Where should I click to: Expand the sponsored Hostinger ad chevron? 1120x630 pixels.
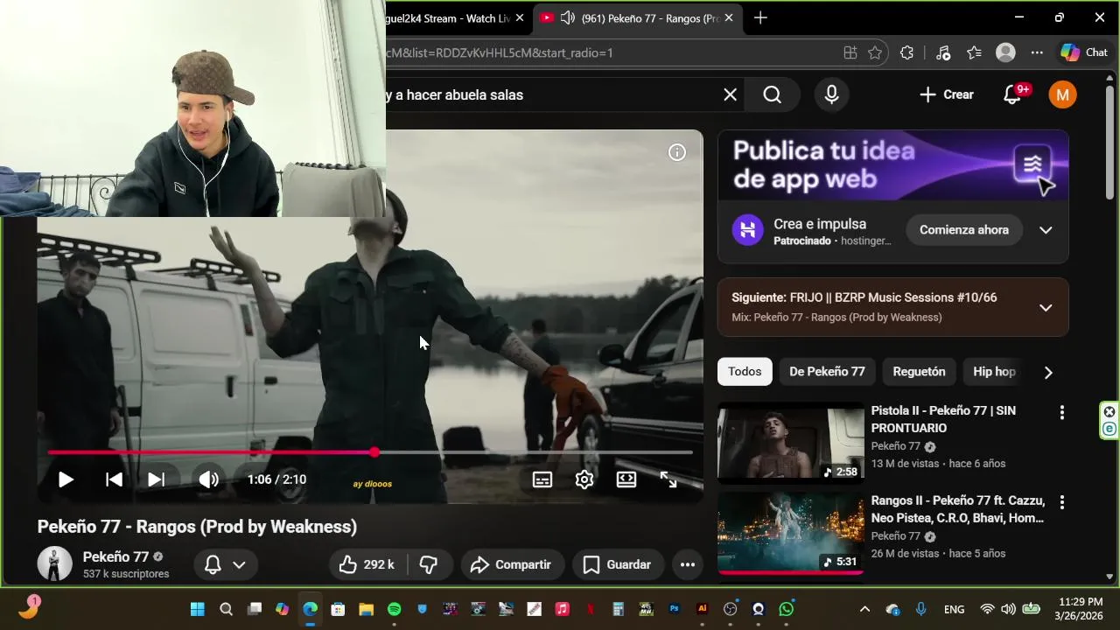pos(1046,230)
